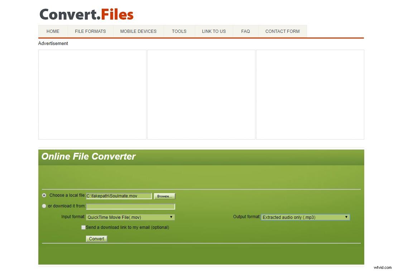Image resolution: width=399 pixels, height=271 pixels.
Task: Go to the TOOLS section
Action: coord(179,31)
